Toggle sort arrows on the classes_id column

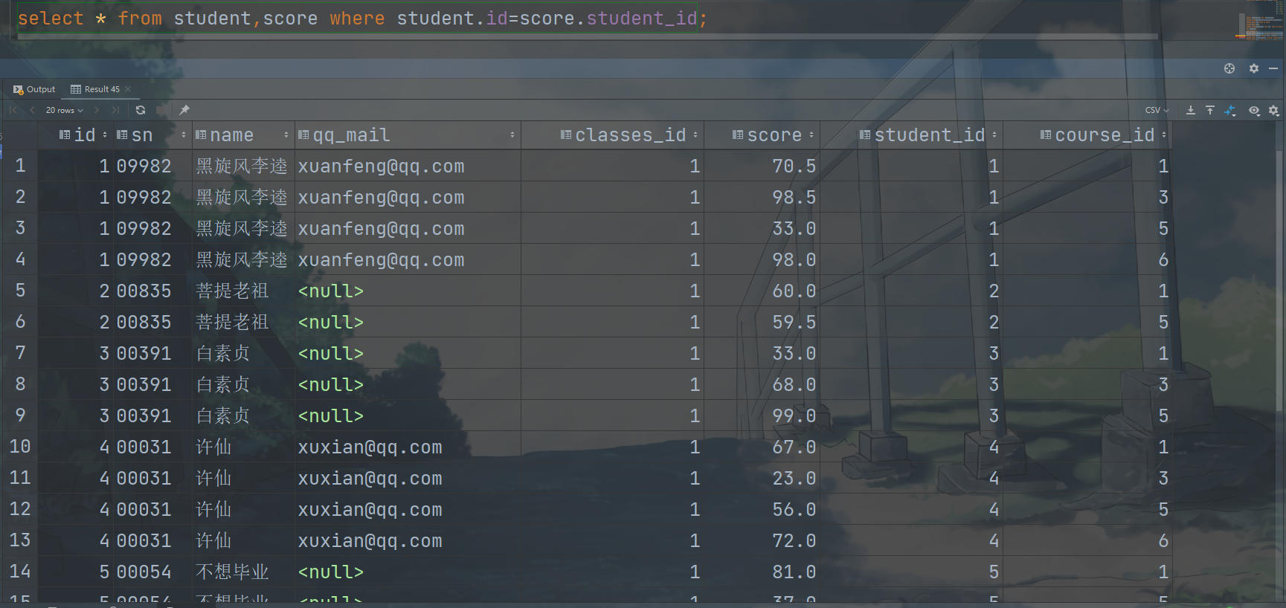coord(695,135)
